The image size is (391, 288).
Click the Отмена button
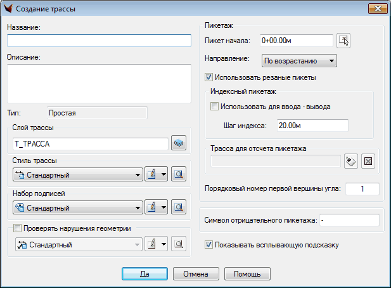(196, 273)
